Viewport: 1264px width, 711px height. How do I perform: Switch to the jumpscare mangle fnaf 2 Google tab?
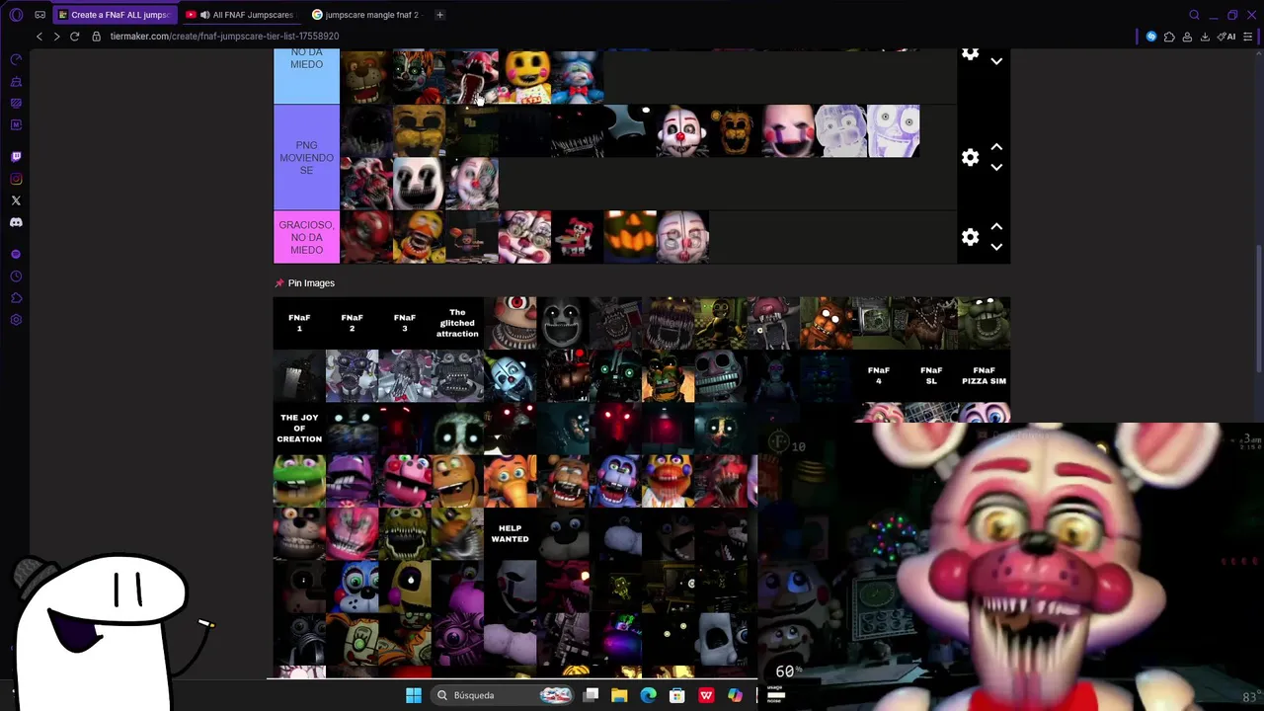365,15
